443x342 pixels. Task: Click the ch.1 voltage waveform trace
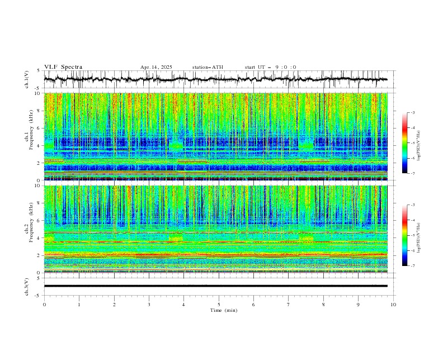tap(215, 79)
